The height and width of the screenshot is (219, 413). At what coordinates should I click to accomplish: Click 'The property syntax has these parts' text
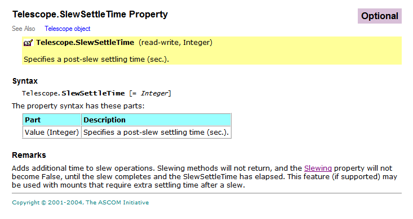tap(78, 106)
